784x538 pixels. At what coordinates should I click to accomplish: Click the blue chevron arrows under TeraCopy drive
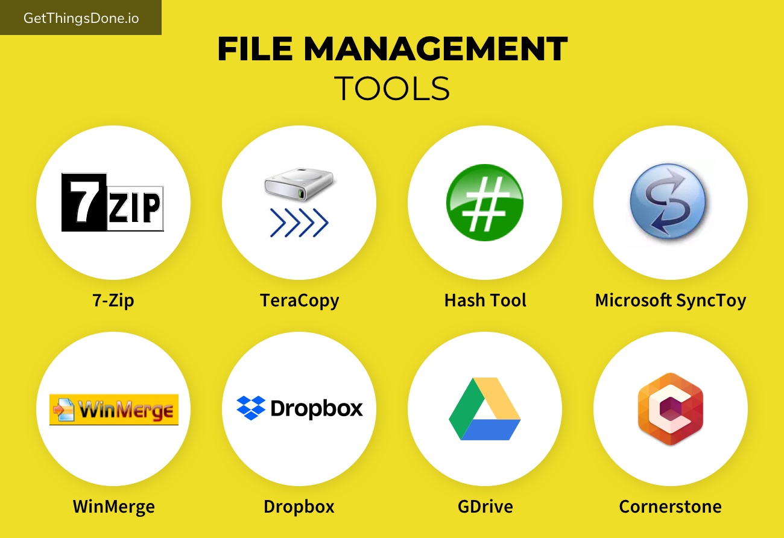pyautogui.click(x=299, y=223)
